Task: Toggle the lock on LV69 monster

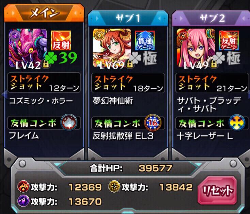Action: point(130,64)
